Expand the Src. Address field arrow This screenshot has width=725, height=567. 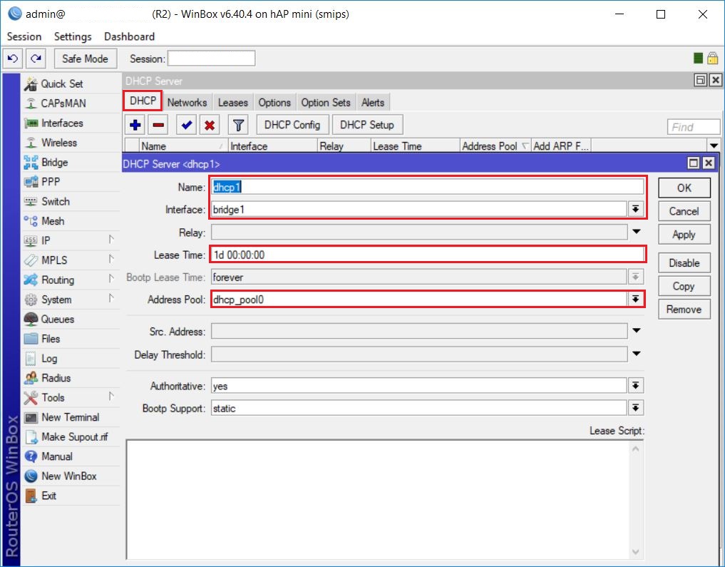click(x=636, y=331)
